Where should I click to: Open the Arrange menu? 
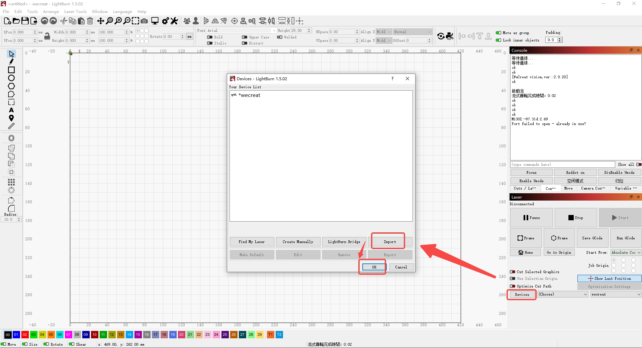click(x=51, y=11)
